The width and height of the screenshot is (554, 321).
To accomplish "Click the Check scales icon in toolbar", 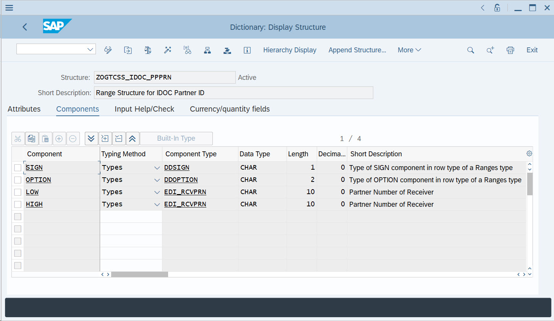I will point(148,50).
